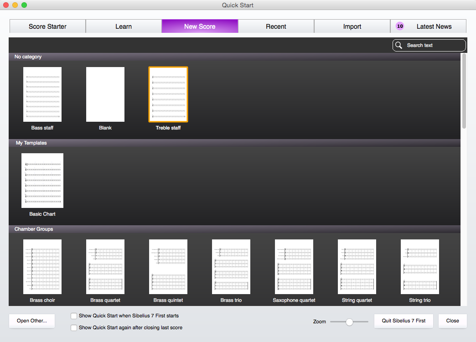Open the Recent tab

coord(276,26)
